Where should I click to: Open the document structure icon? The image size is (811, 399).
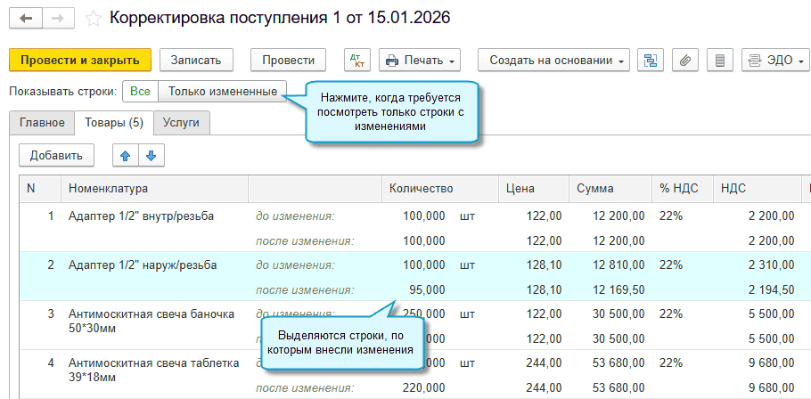(651, 61)
